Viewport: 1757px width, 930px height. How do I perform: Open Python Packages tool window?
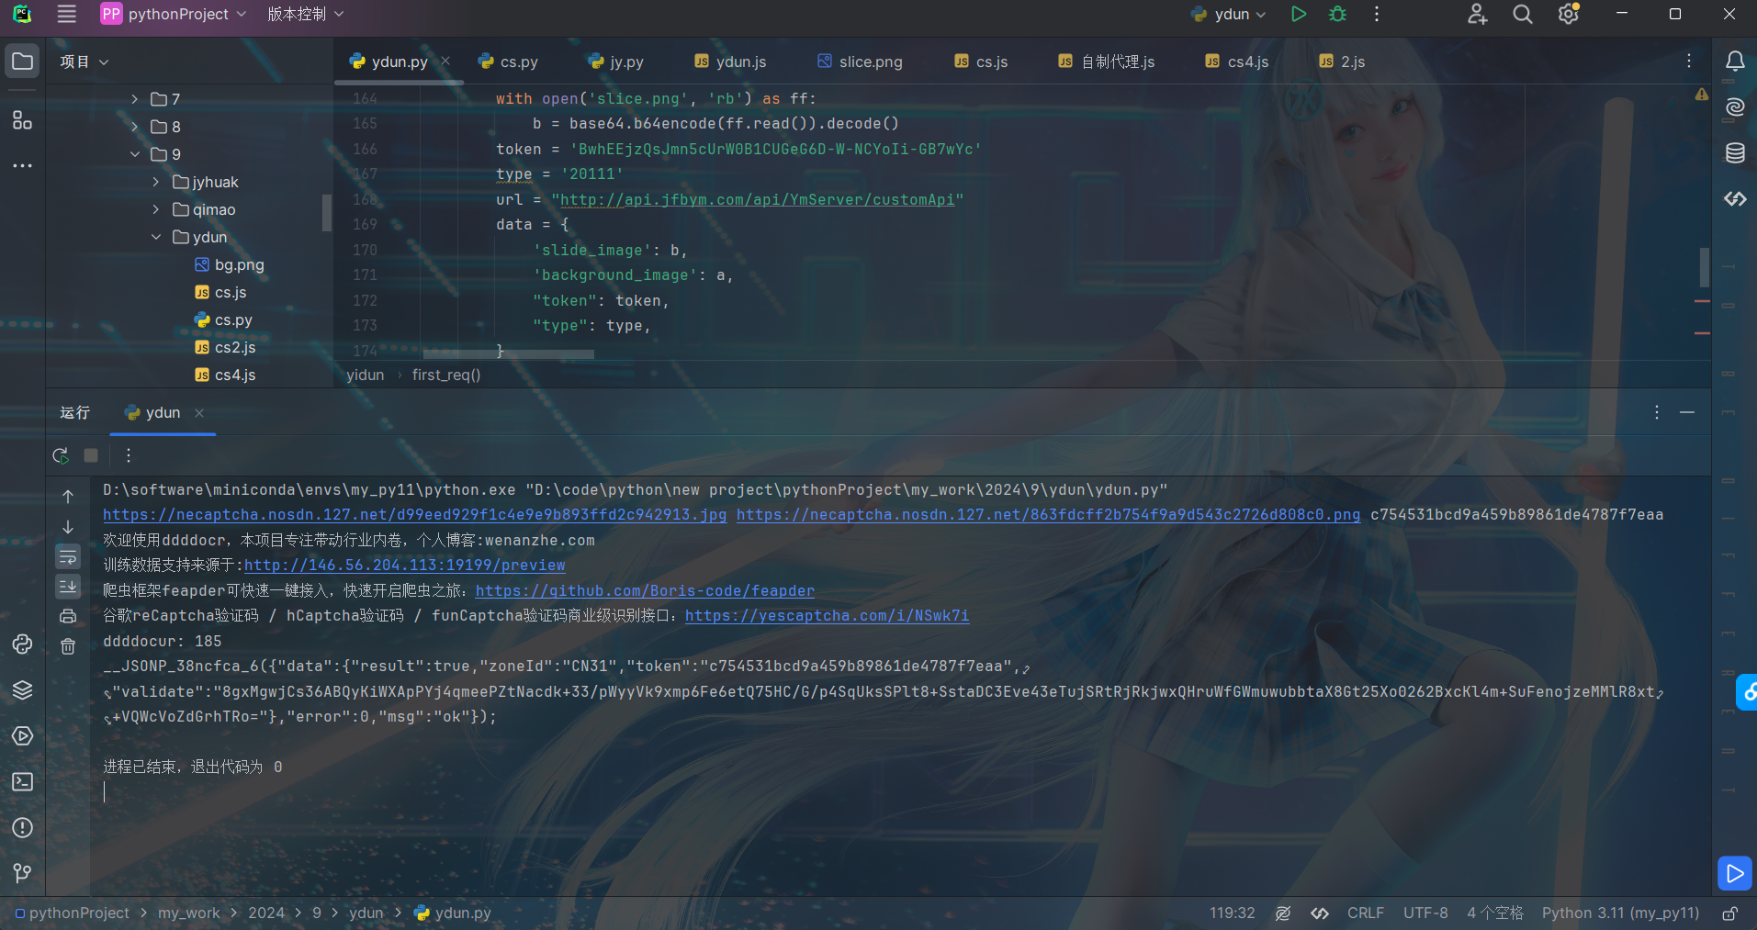[x=22, y=690]
